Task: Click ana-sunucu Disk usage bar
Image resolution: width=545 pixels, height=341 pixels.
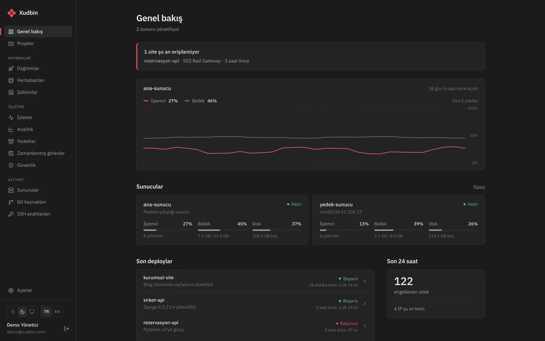Action: 277,230
